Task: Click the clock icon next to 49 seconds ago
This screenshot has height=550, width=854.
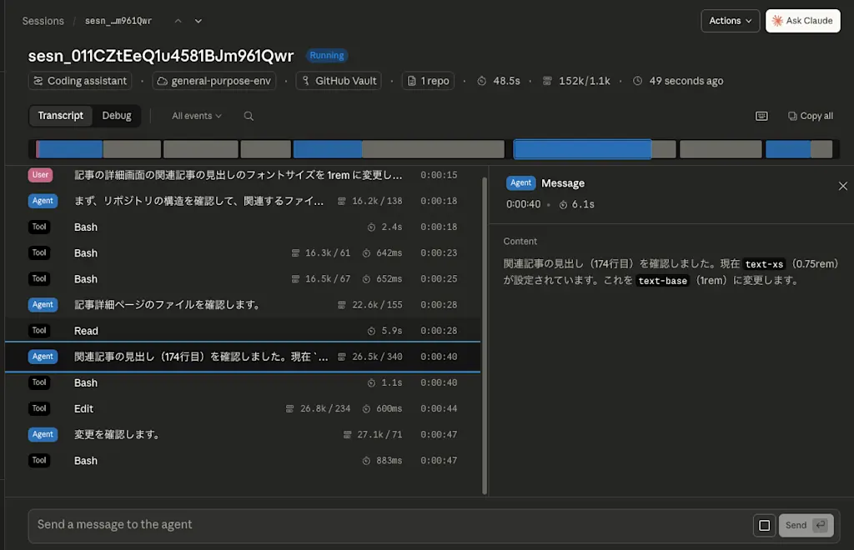Action: tap(637, 81)
